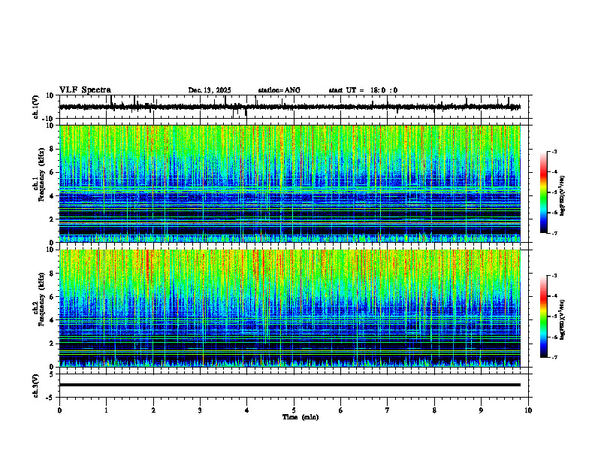Image resolution: width=595 pixels, height=460 pixels.
Task: Click the time axis tick label '1'
Action: tap(106, 410)
